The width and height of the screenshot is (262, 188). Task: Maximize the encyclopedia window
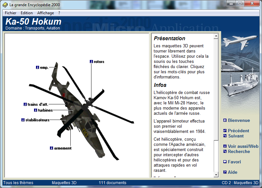point(240,4)
